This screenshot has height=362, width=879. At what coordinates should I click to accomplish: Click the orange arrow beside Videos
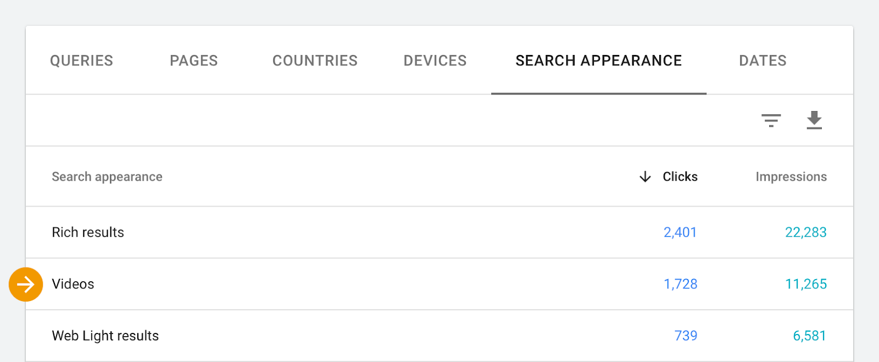(26, 285)
